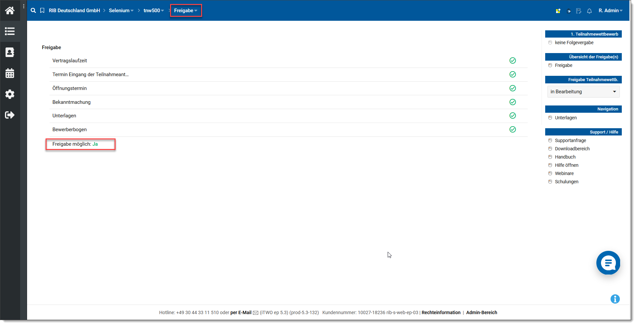636x325 pixels.
Task: Click 'per E-Mail' link in footer
Action: tap(241, 312)
